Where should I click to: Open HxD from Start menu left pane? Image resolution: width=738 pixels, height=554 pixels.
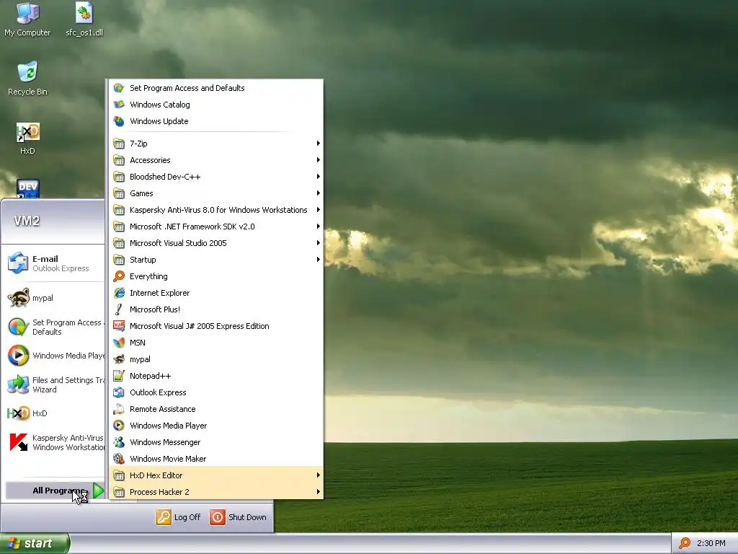click(53, 413)
